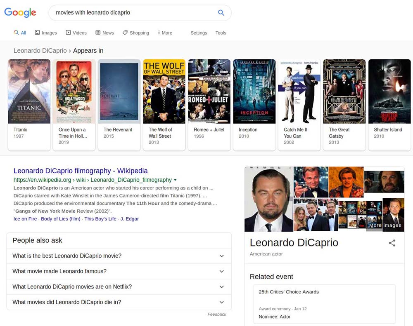413x326 pixels.
Task: Open the Settings menu
Action: pyautogui.click(x=199, y=33)
